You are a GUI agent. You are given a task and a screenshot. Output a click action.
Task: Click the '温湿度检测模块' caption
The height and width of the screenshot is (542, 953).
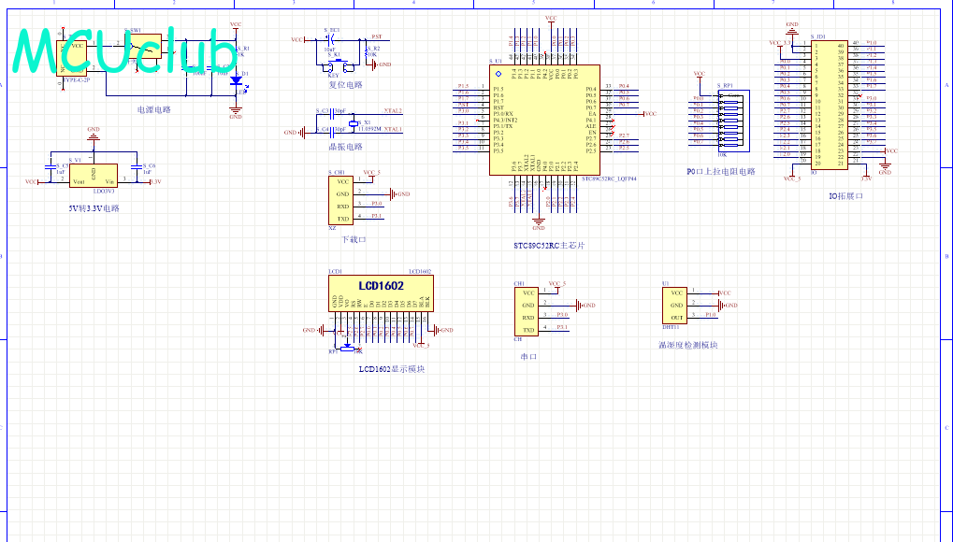tap(688, 345)
